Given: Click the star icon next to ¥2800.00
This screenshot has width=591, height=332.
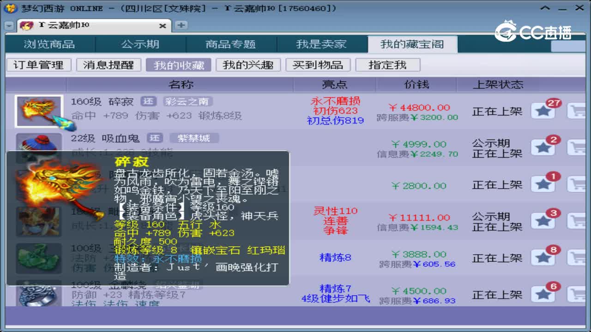Looking at the screenshot, I should [x=543, y=185].
